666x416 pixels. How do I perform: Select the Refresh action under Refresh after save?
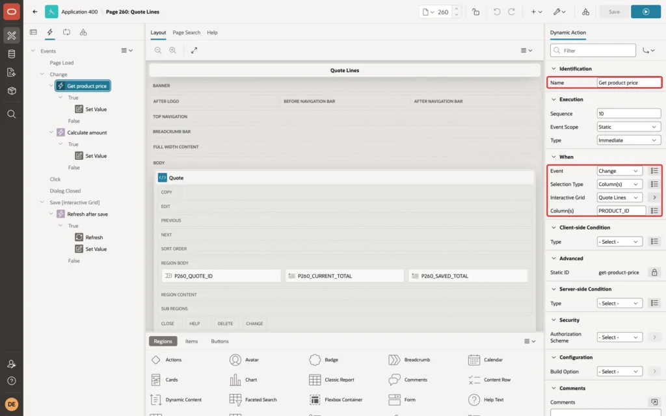94,237
